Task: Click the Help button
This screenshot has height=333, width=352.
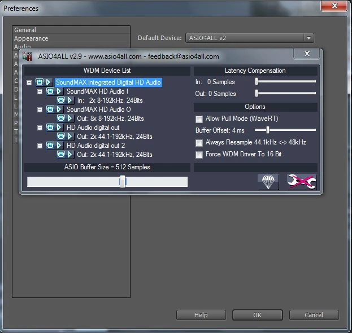Action: click(x=201, y=315)
